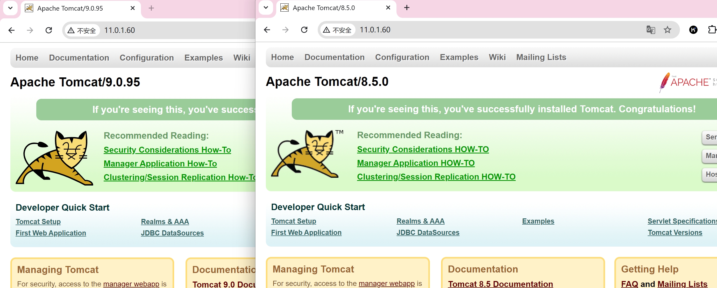Open First Web Application link on 8.5.0 page

coord(306,232)
